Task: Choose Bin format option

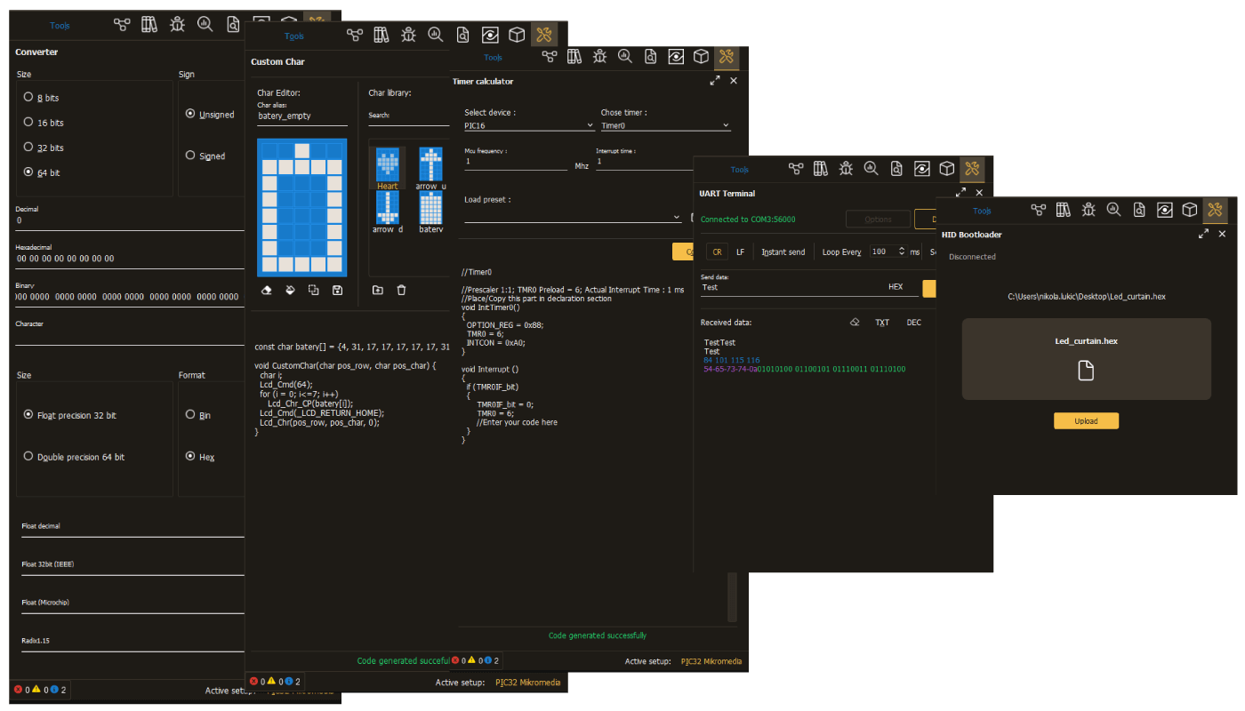Action: click(x=198, y=415)
